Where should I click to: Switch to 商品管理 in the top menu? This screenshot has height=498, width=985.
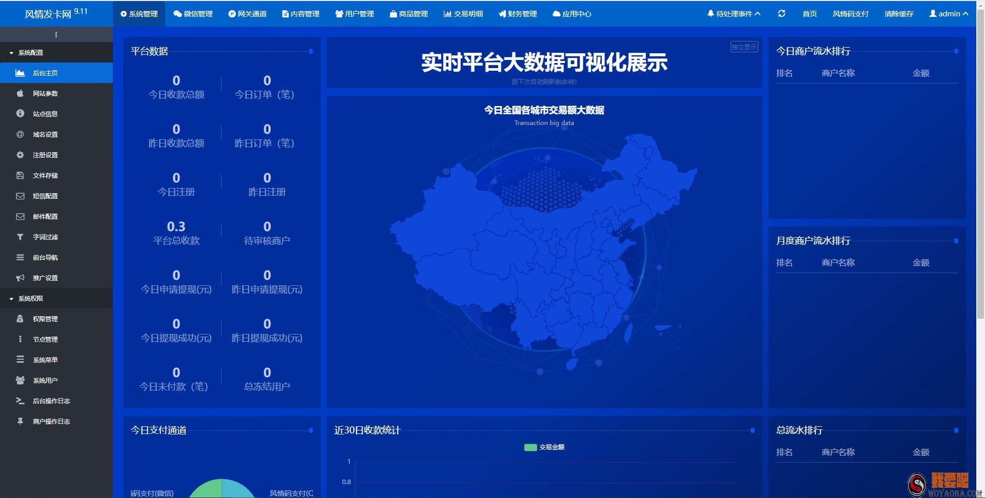coord(409,14)
